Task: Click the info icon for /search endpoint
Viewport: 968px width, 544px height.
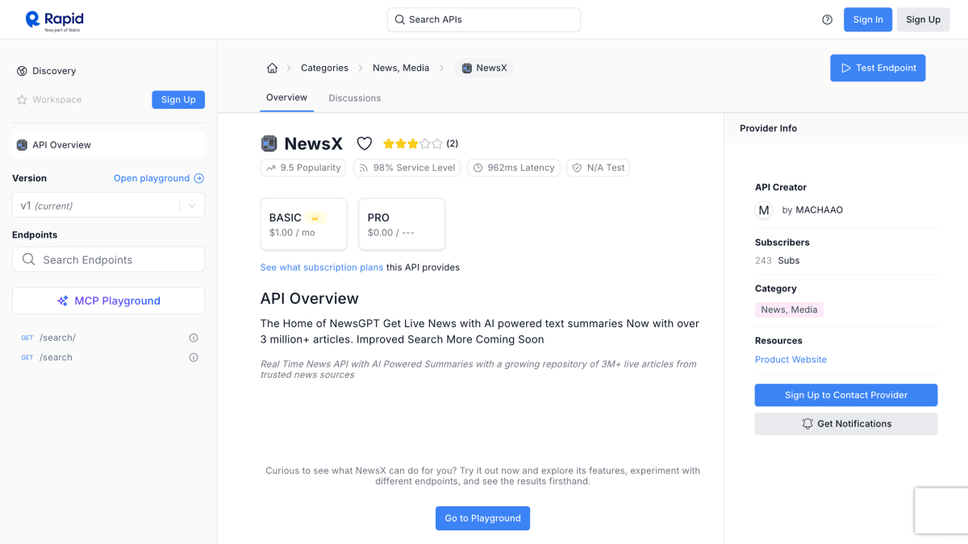Action: [x=194, y=357]
